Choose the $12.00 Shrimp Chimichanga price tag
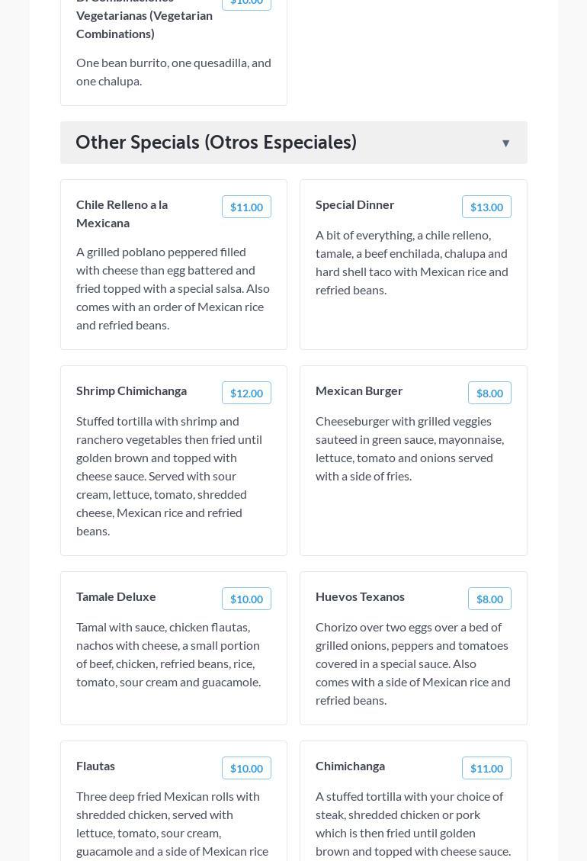This screenshot has height=861, width=587. [246, 394]
